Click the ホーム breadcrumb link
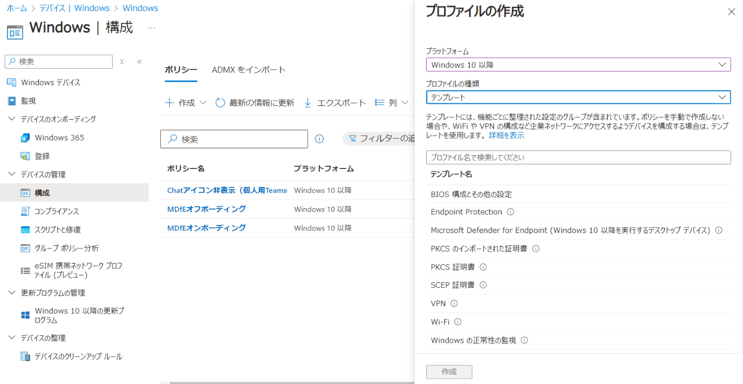Image resolution: width=743 pixels, height=384 pixels. pos(16,8)
